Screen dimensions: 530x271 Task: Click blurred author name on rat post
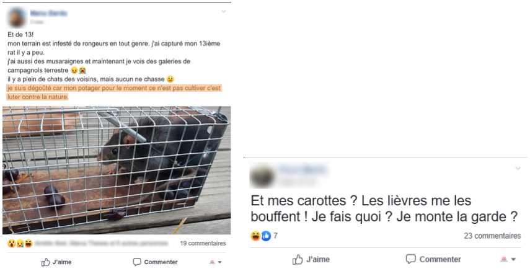(x=49, y=13)
